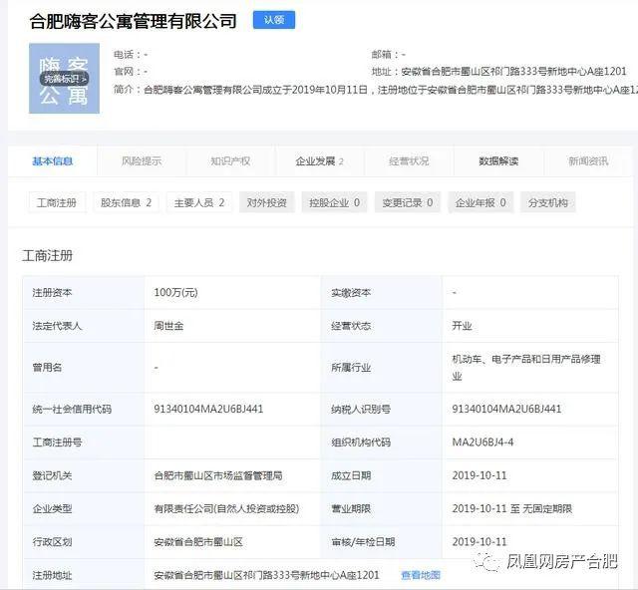Open the 企业发展 tab

(x=320, y=161)
